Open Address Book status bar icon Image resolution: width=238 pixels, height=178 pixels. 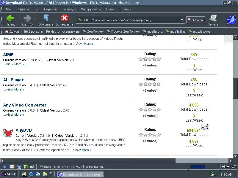(x=26, y=167)
